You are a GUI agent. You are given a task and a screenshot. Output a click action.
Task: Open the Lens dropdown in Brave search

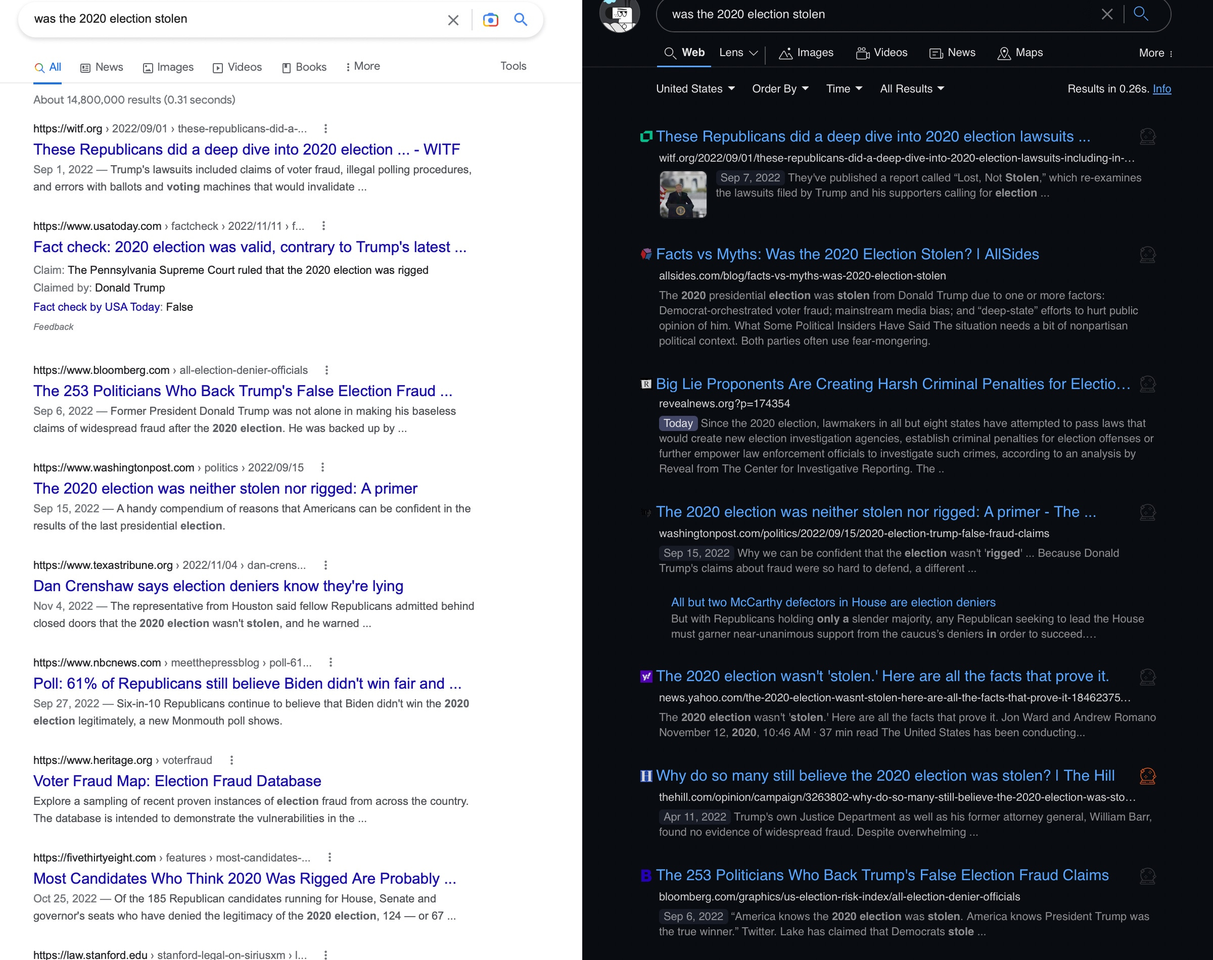tap(738, 53)
